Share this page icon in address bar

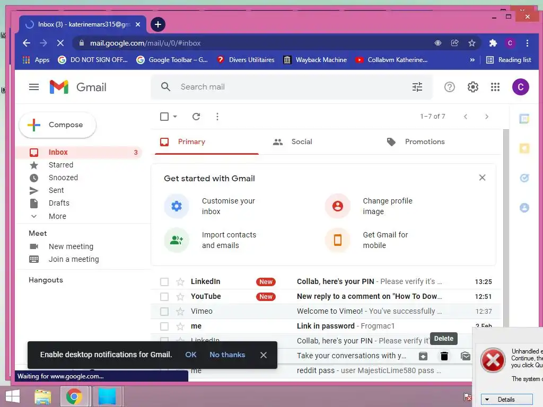point(454,43)
